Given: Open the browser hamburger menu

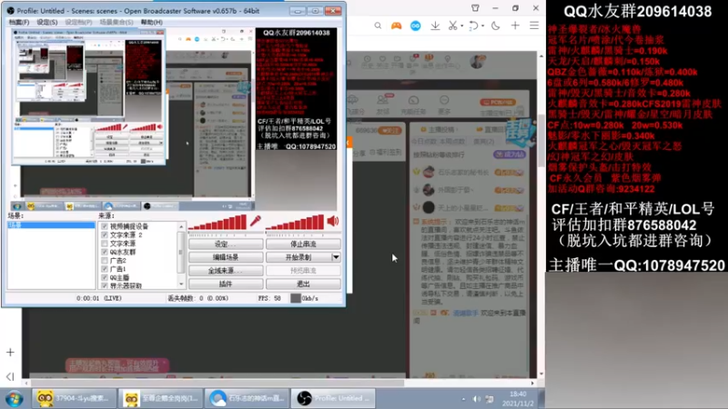Looking at the screenshot, I should 534,26.
